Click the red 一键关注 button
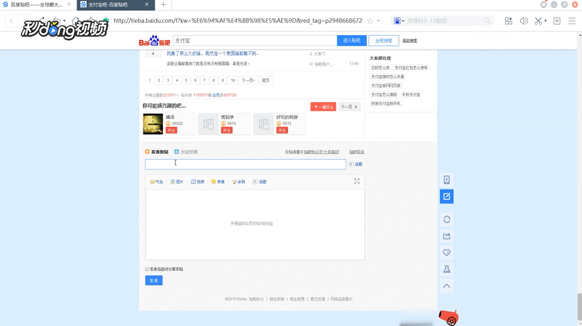582x326 pixels. tap(323, 107)
